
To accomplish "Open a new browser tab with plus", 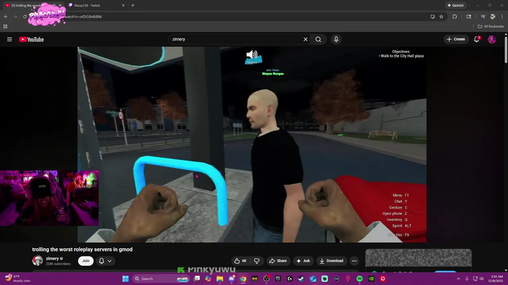I will click(133, 6).
